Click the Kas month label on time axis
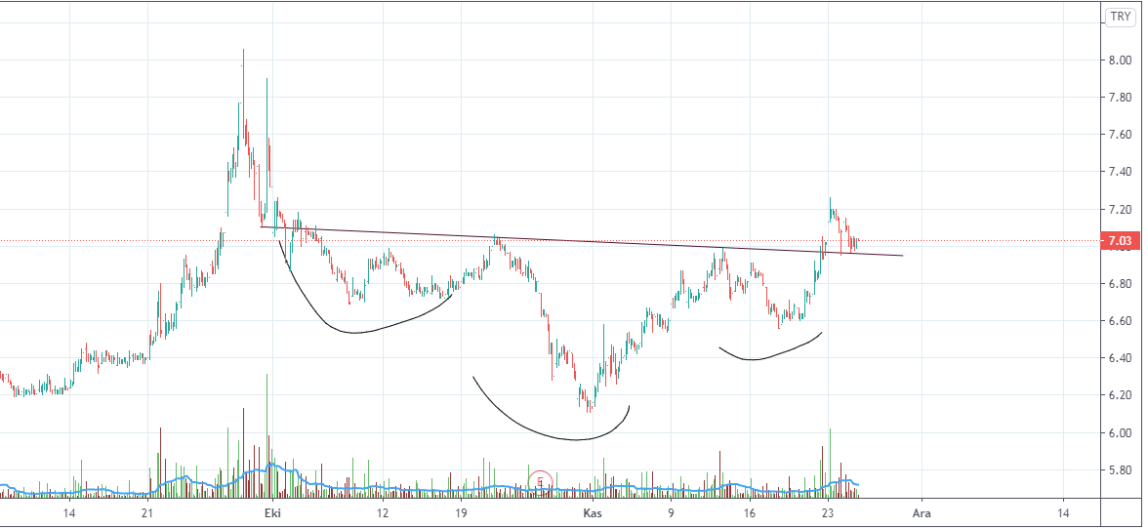The image size is (1148, 529). pyautogui.click(x=592, y=513)
